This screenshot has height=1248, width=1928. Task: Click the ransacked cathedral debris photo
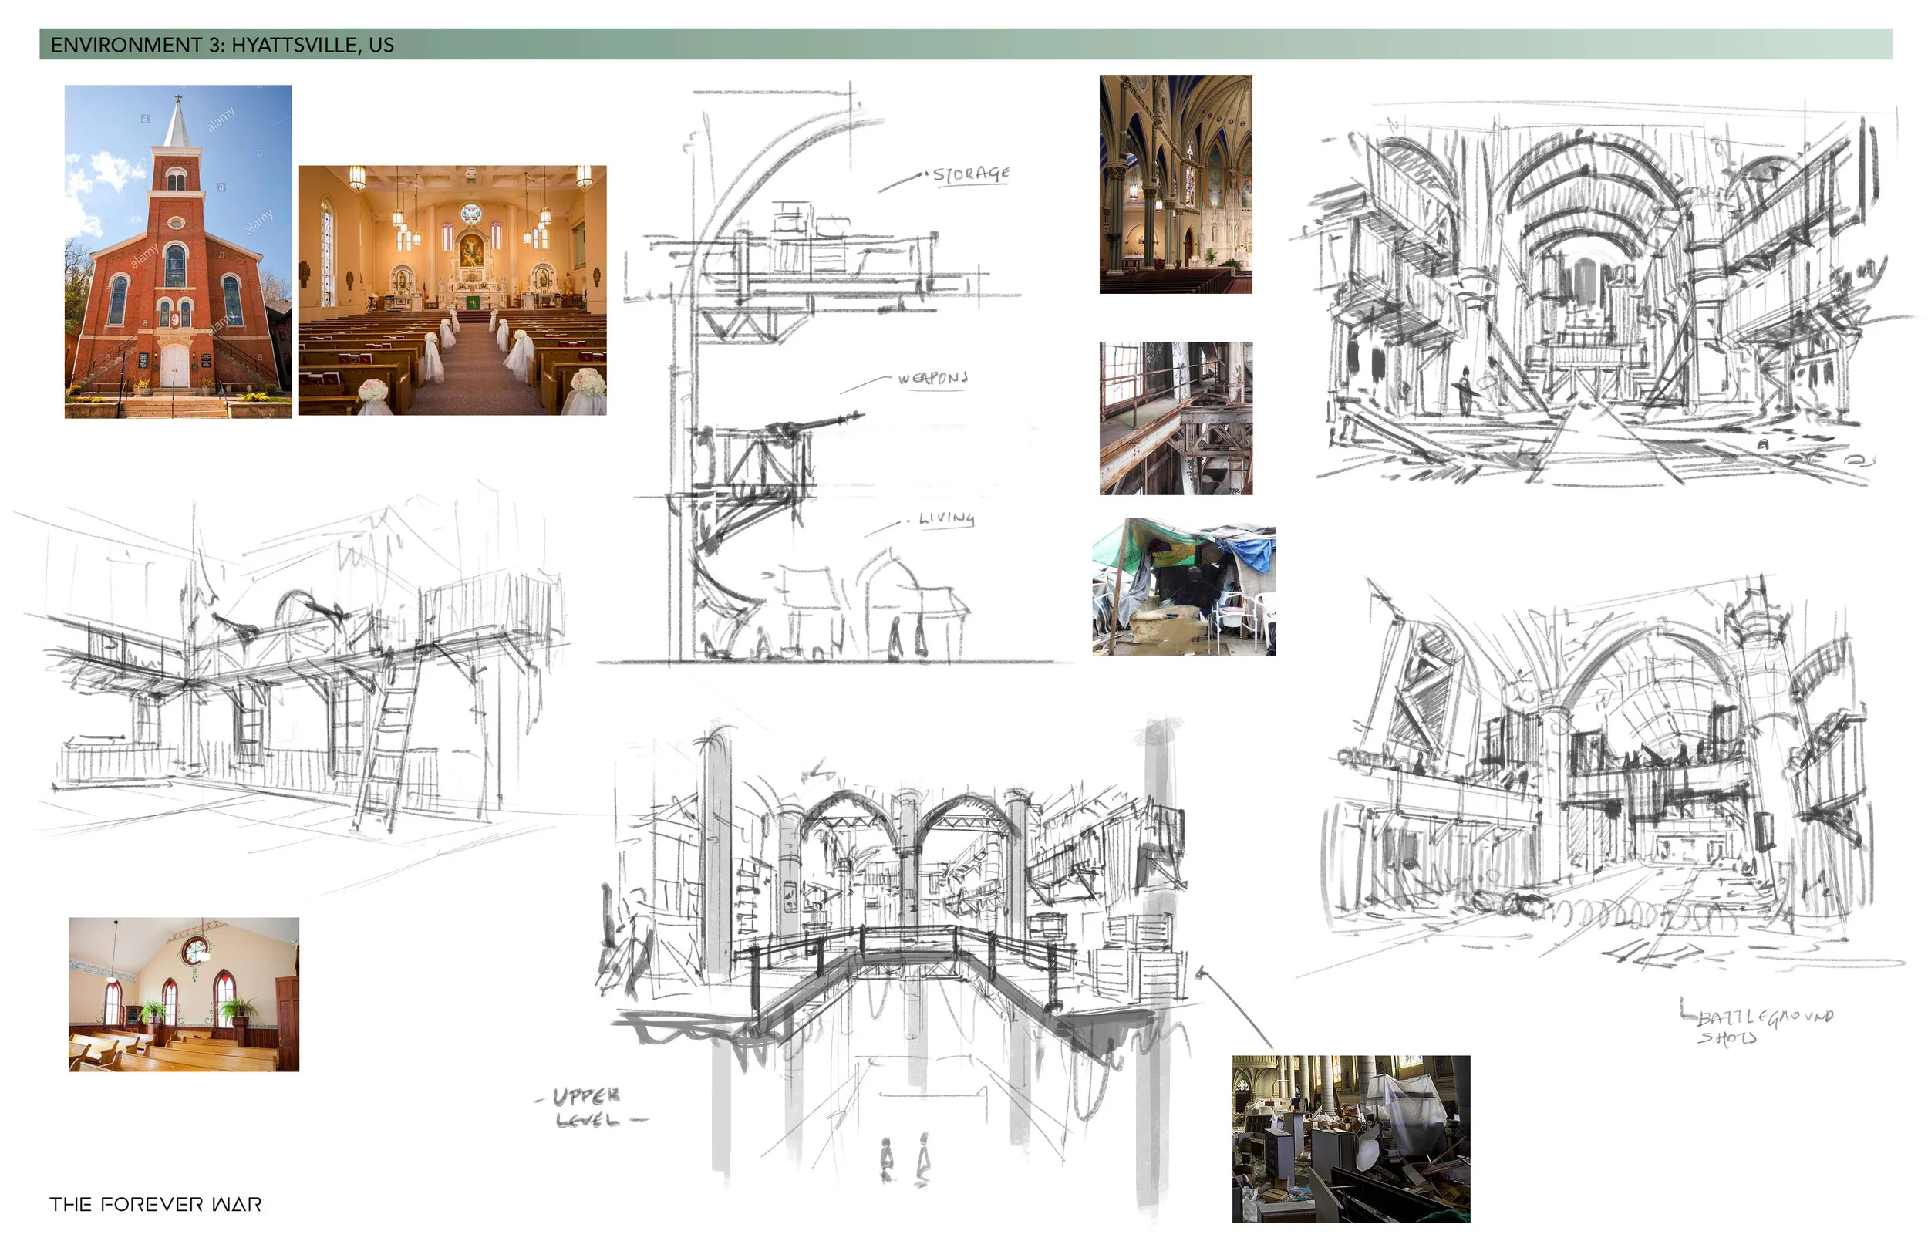click(x=1350, y=1138)
